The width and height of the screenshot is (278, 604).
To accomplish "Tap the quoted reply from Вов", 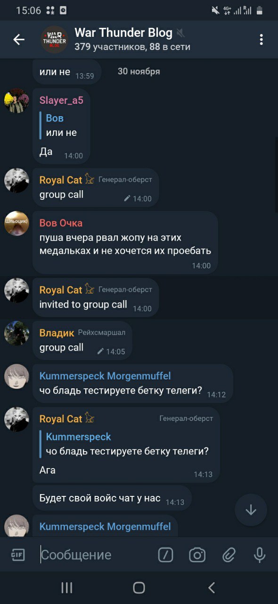I will tap(58, 126).
